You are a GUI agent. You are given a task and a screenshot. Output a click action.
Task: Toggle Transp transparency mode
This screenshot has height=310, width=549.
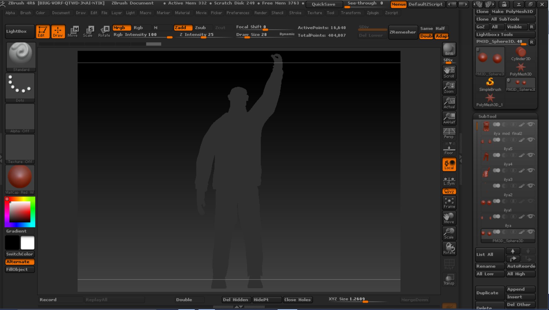coord(449,279)
